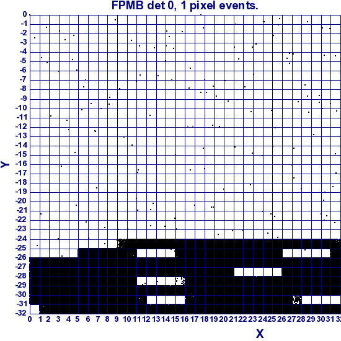
Task: Click the white strip from X 26 to 31 at Y -26
Action: (306, 253)
